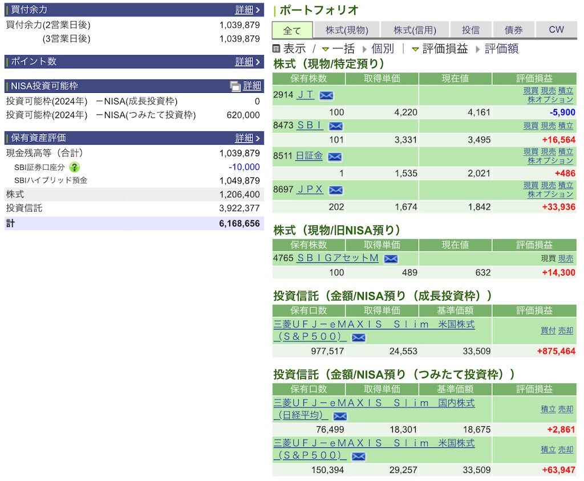584x481 pixels.
Task: Click 買付 for 成長投資枠 S&P500 fund
Action: pyautogui.click(x=548, y=330)
